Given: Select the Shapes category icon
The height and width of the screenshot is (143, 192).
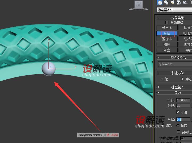Looking at the screenshot, I should (166, 2).
